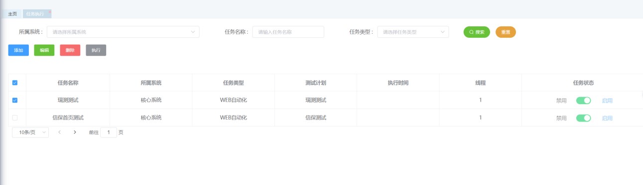Click the 信保测试 test plan cell
The width and height of the screenshot is (643, 185).
point(316,118)
